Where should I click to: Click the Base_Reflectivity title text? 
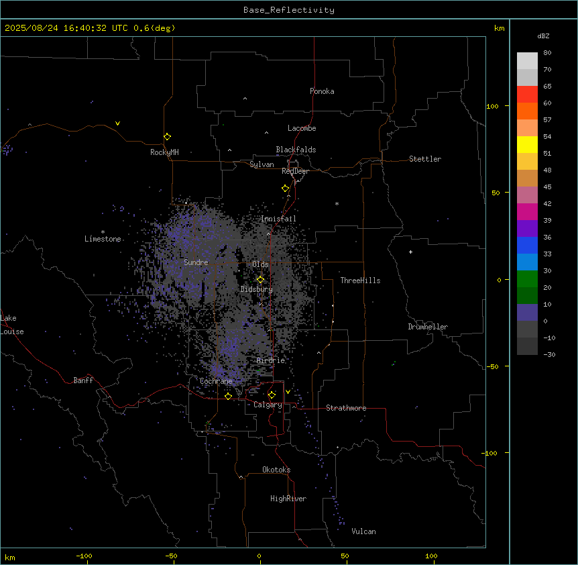[x=289, y=10]
